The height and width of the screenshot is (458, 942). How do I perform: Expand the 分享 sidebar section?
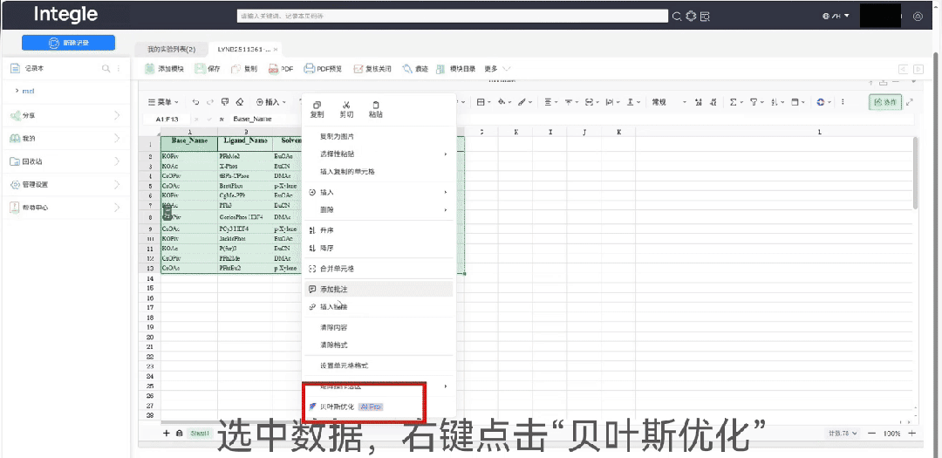click(x=65, y=115)
